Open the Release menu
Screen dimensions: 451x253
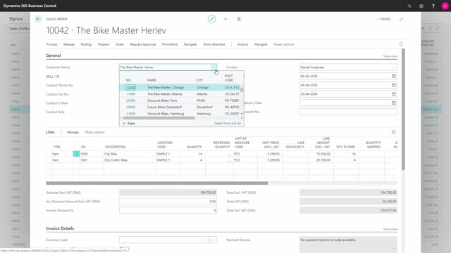point(69,44)
